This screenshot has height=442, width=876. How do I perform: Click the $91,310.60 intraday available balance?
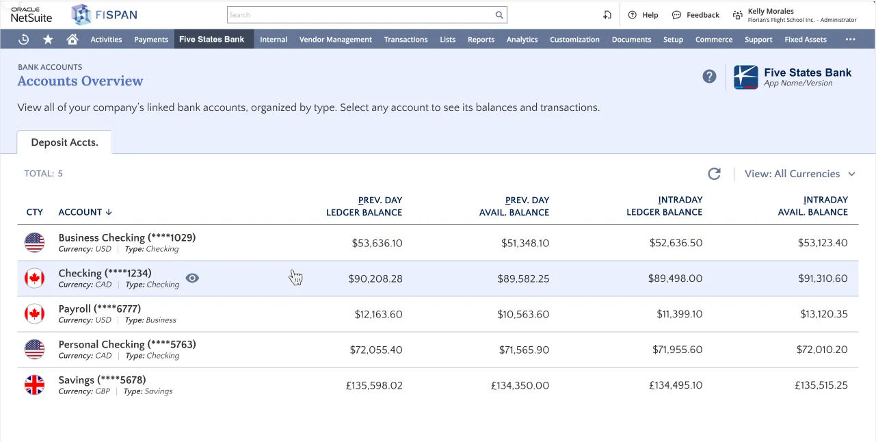(823, 278)
